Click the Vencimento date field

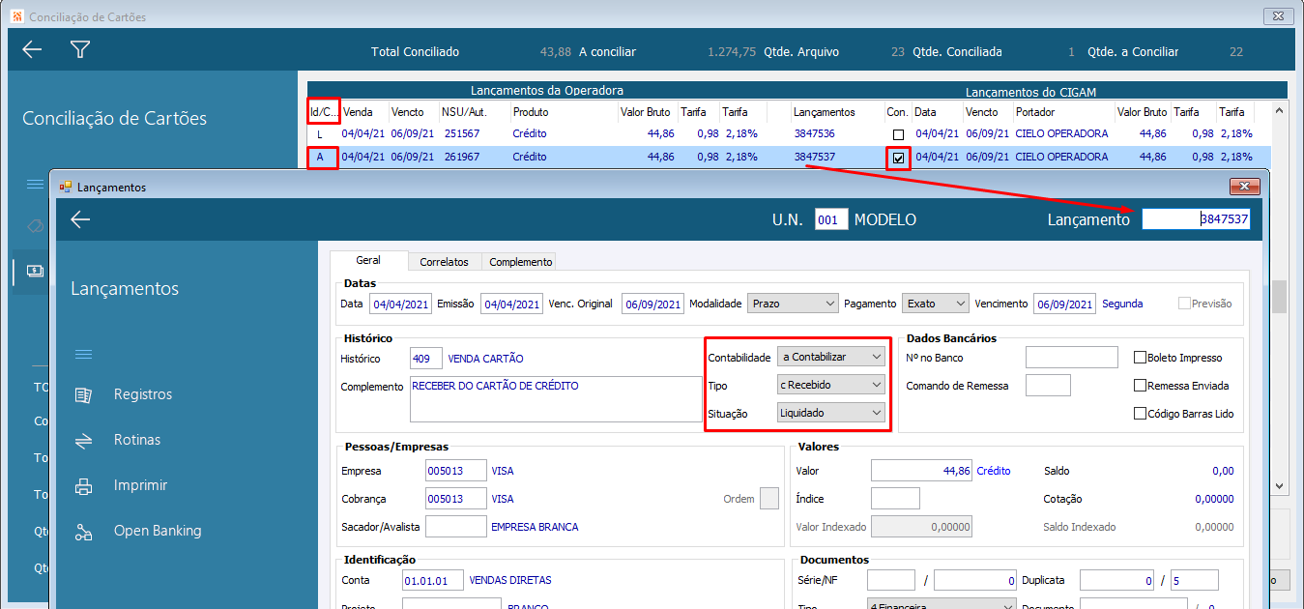(1064, 304)
